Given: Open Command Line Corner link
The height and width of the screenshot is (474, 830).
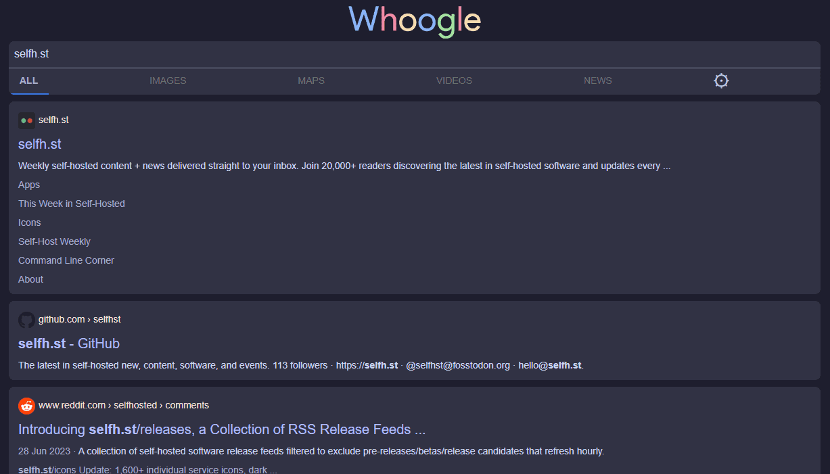Looking at the screenshot, I should tap(66, 261).
